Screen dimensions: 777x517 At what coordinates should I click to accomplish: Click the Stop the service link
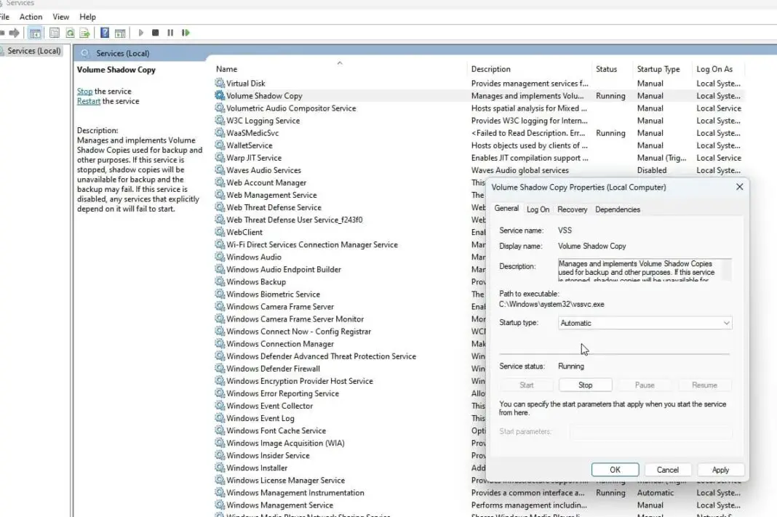[x=86, y=91]
